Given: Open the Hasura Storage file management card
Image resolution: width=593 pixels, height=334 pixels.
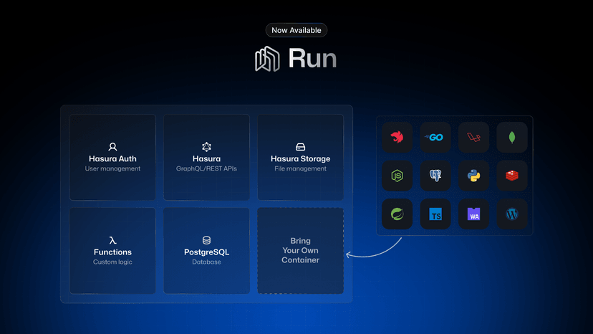Looking at the screenshot, I should click(x=300, y=157).
